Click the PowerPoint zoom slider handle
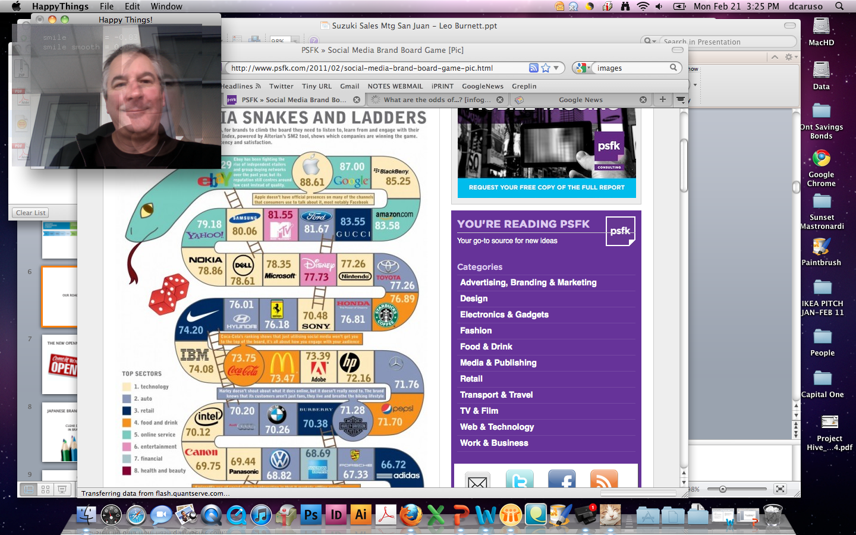 pos(723,489)
